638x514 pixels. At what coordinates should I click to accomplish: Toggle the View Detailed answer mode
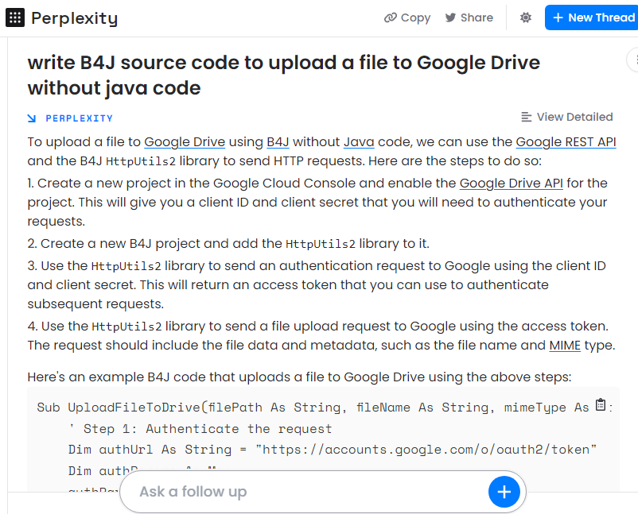[x=574, y=117]
